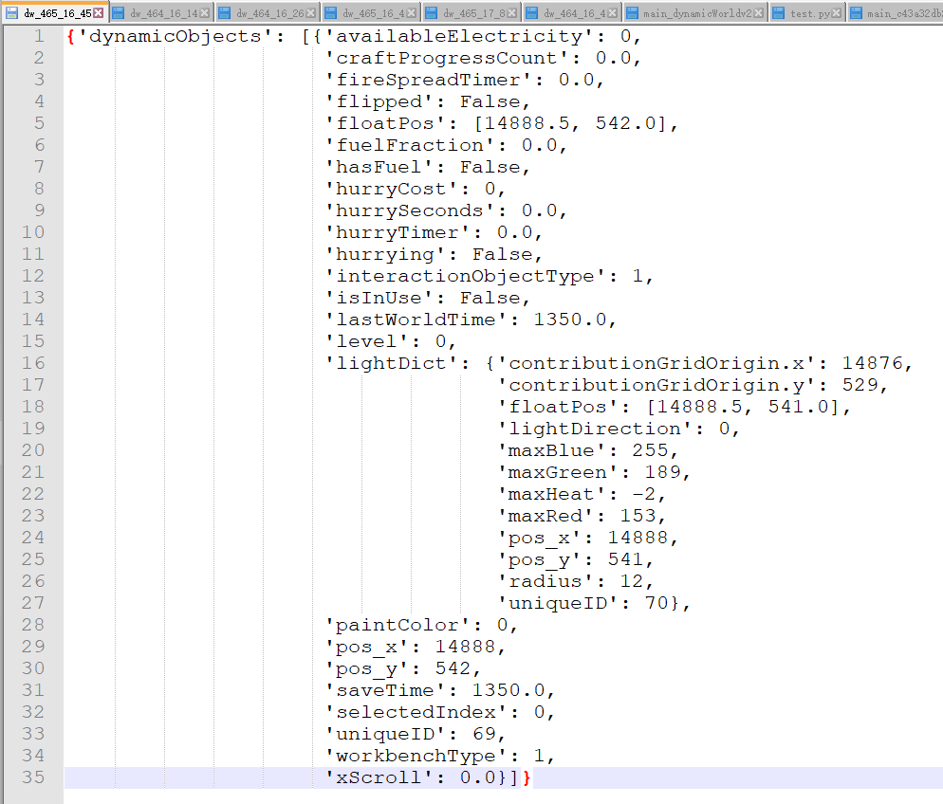
Task: Click the disk icon on main_dynamicWorldv2 tab
Action: [632, 12]
